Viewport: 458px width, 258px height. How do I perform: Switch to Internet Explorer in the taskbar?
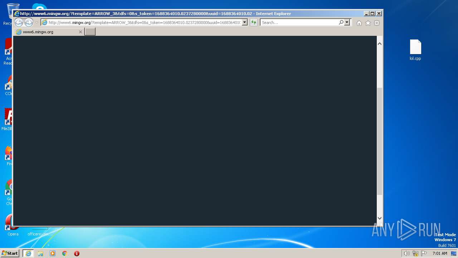[28, 253]
